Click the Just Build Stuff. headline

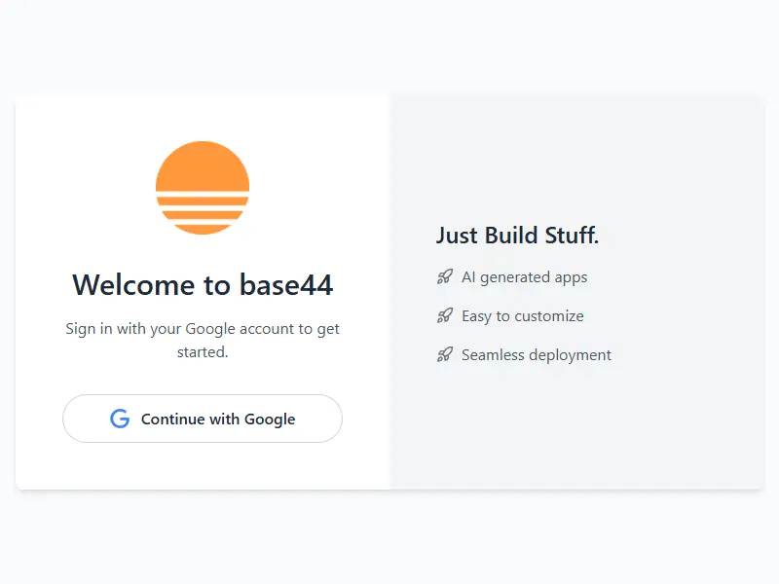coord(517,236)
